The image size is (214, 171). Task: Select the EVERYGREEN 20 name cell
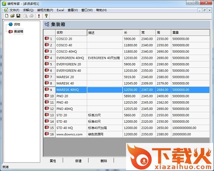[x=71, y=64]
